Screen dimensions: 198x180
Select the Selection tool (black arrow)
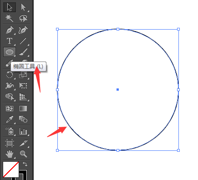[x=10, y=7]
